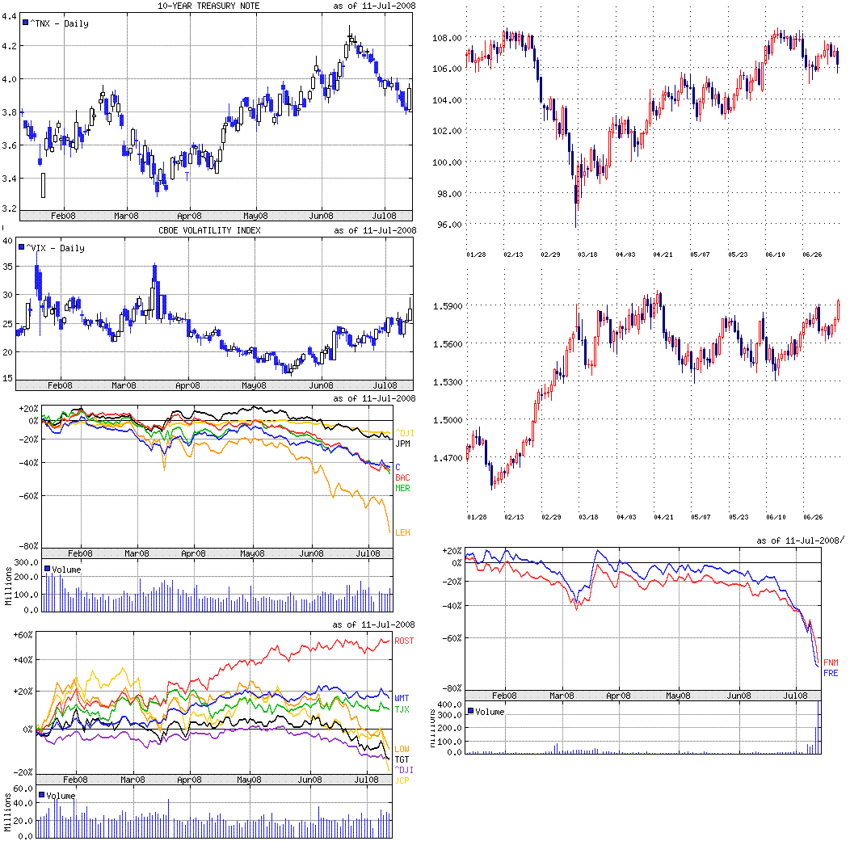Click the yellow JCP series label

(x=402, y=780)
